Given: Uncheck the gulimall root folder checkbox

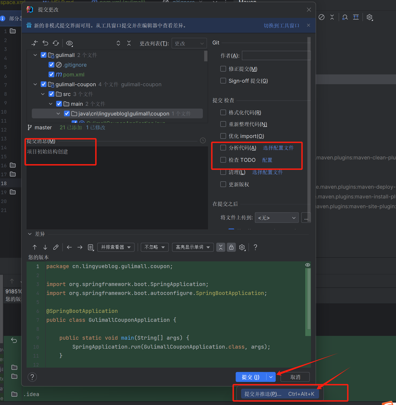Looking at the screenshot, I should 43,55.
